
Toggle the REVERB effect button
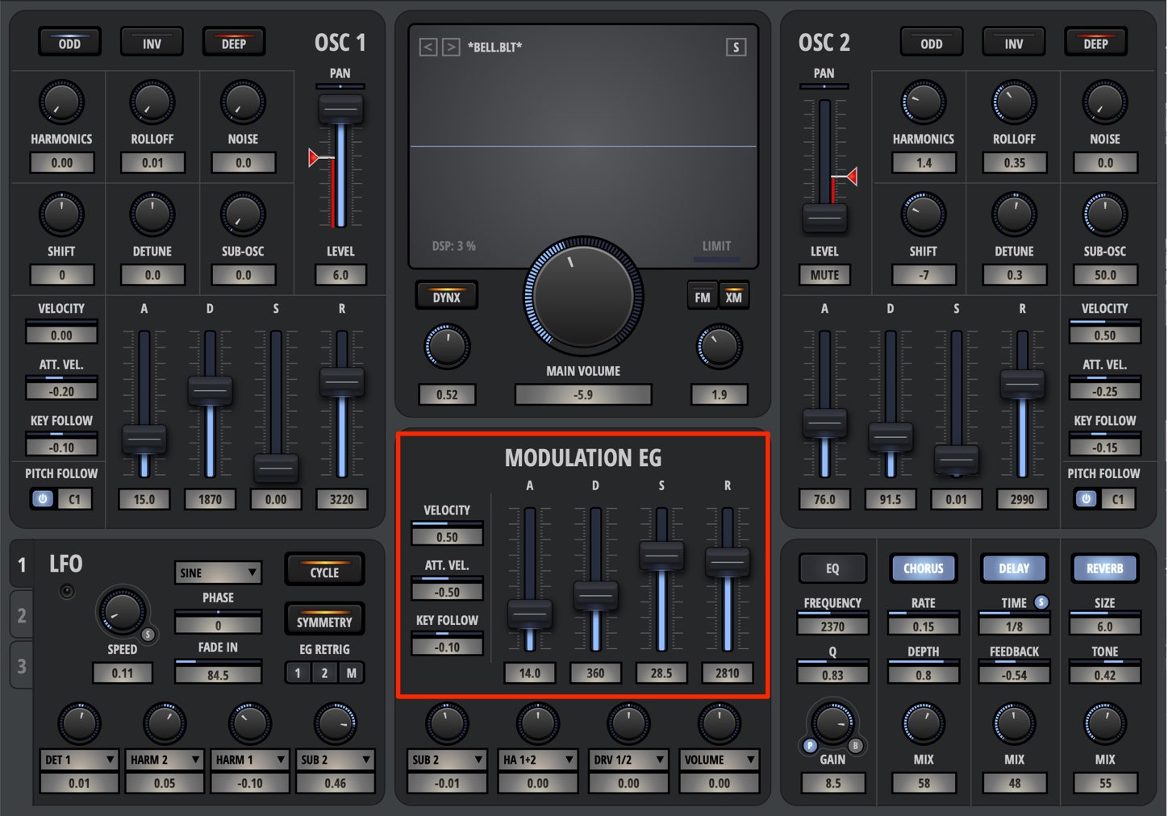click(x=1104, y=568)
